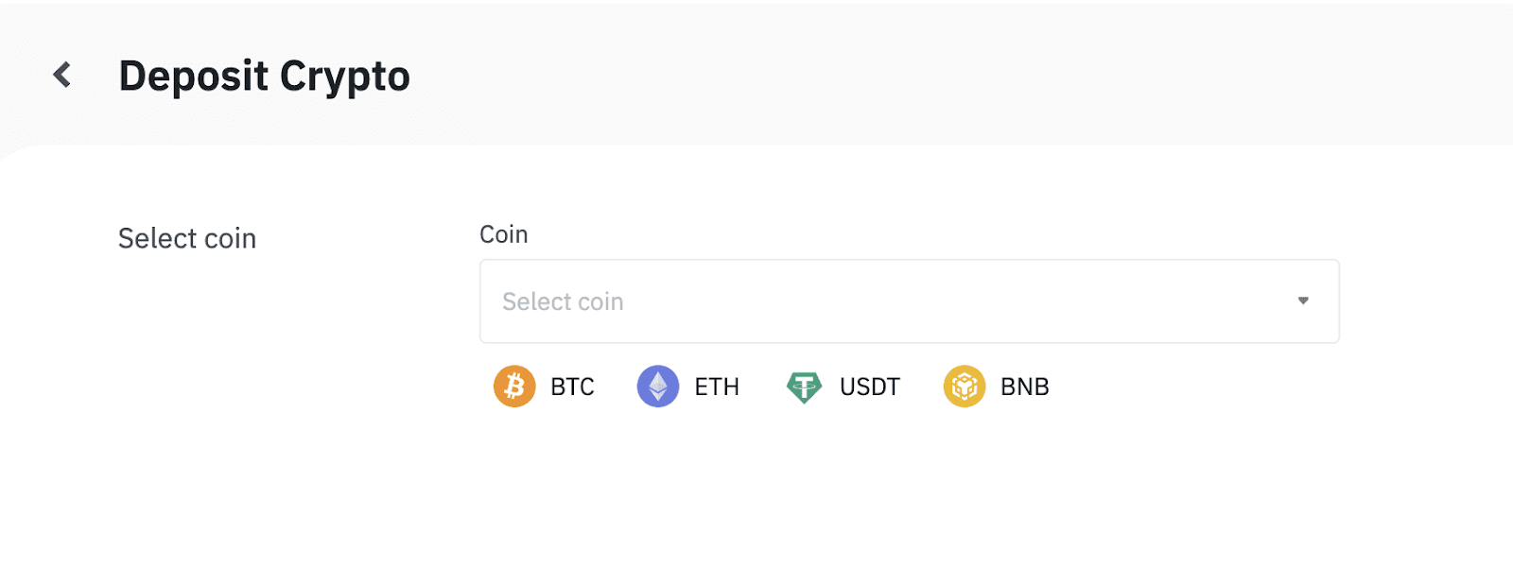1513x567 pixels.
Task: Click the ETH quick-select text label
Action: point(717,387)
